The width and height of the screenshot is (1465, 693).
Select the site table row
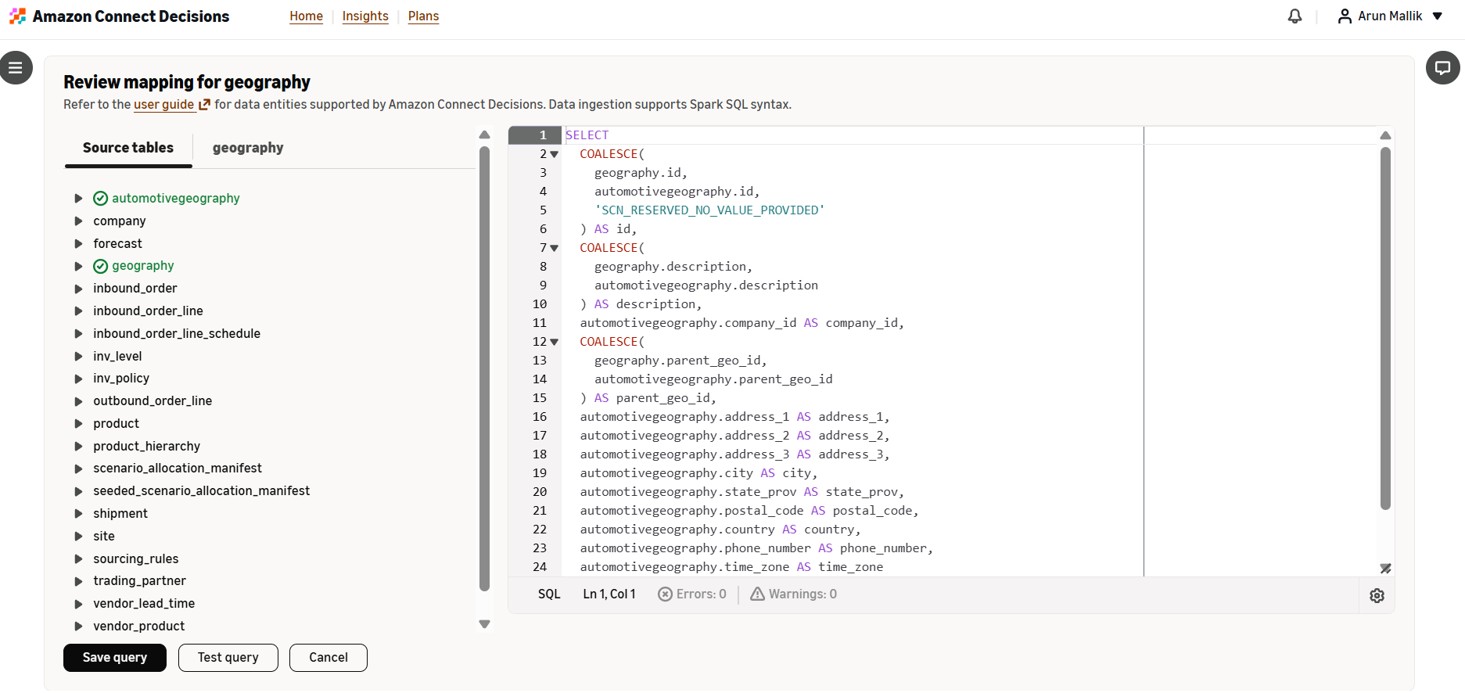coord(104,537)
